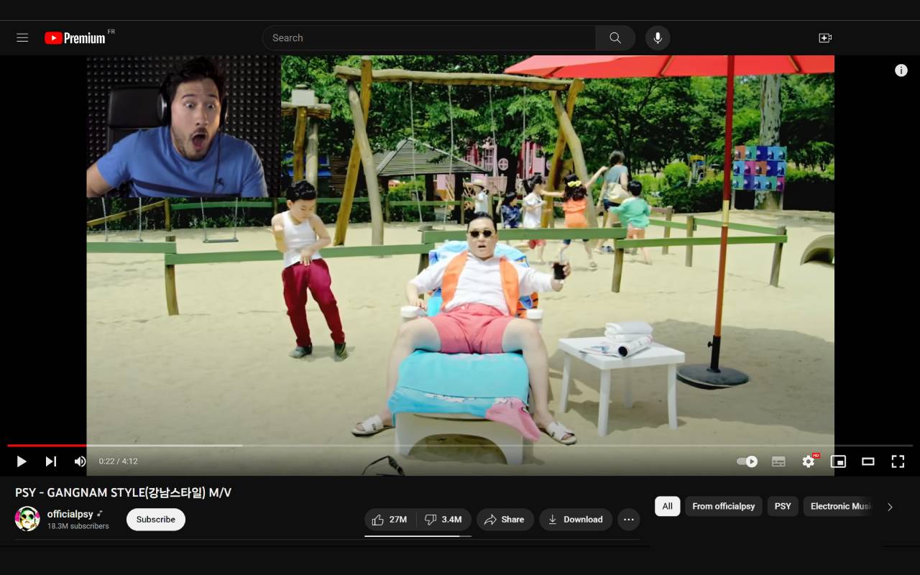
Task: Subscribe to officialpsy
Action: tap(155, 519)
